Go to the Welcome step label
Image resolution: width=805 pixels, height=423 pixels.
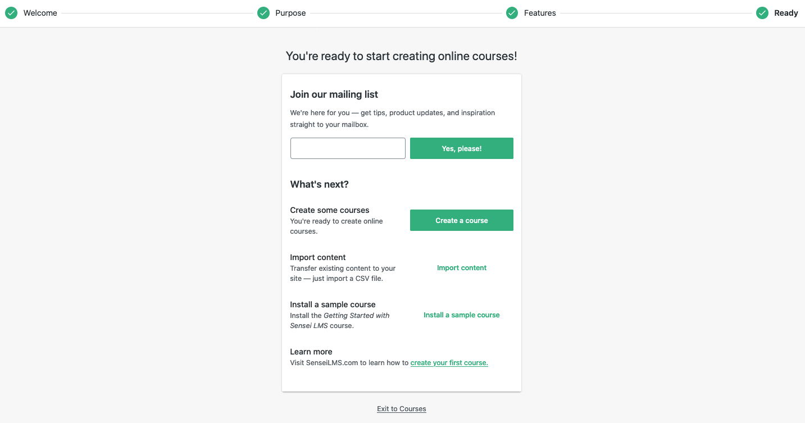(x=40, y=13)
